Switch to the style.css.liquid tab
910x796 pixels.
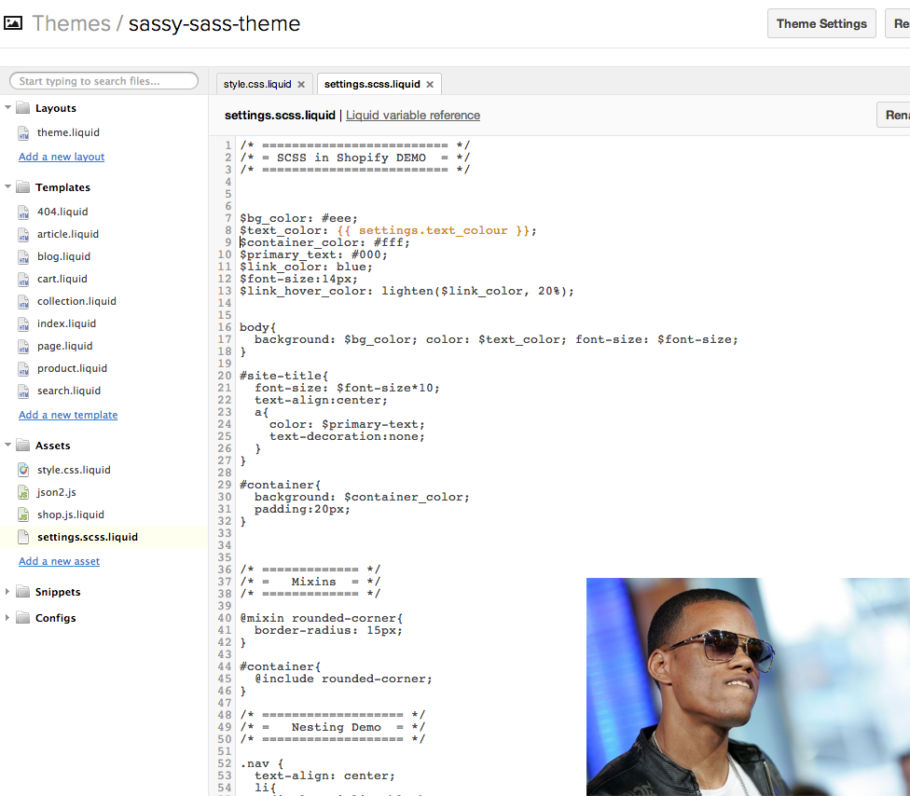pyautogui.click(x=257, y=85)
